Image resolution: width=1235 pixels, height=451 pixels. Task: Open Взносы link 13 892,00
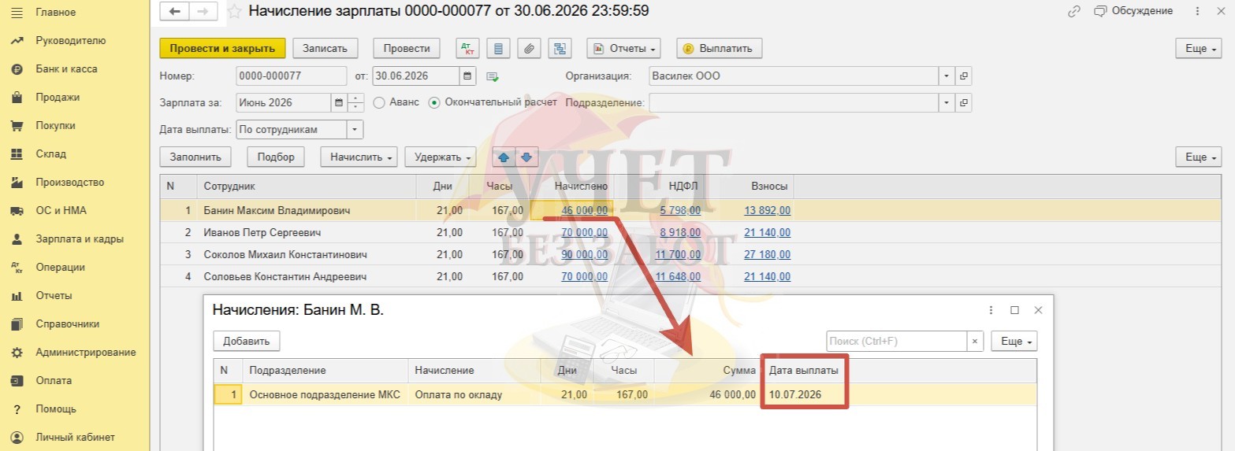tap(767, 211)
